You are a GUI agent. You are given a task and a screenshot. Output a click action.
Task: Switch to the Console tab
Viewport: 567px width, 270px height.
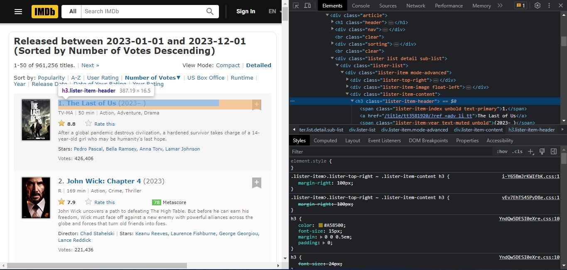pyautogui.click(x=361, y=5)
